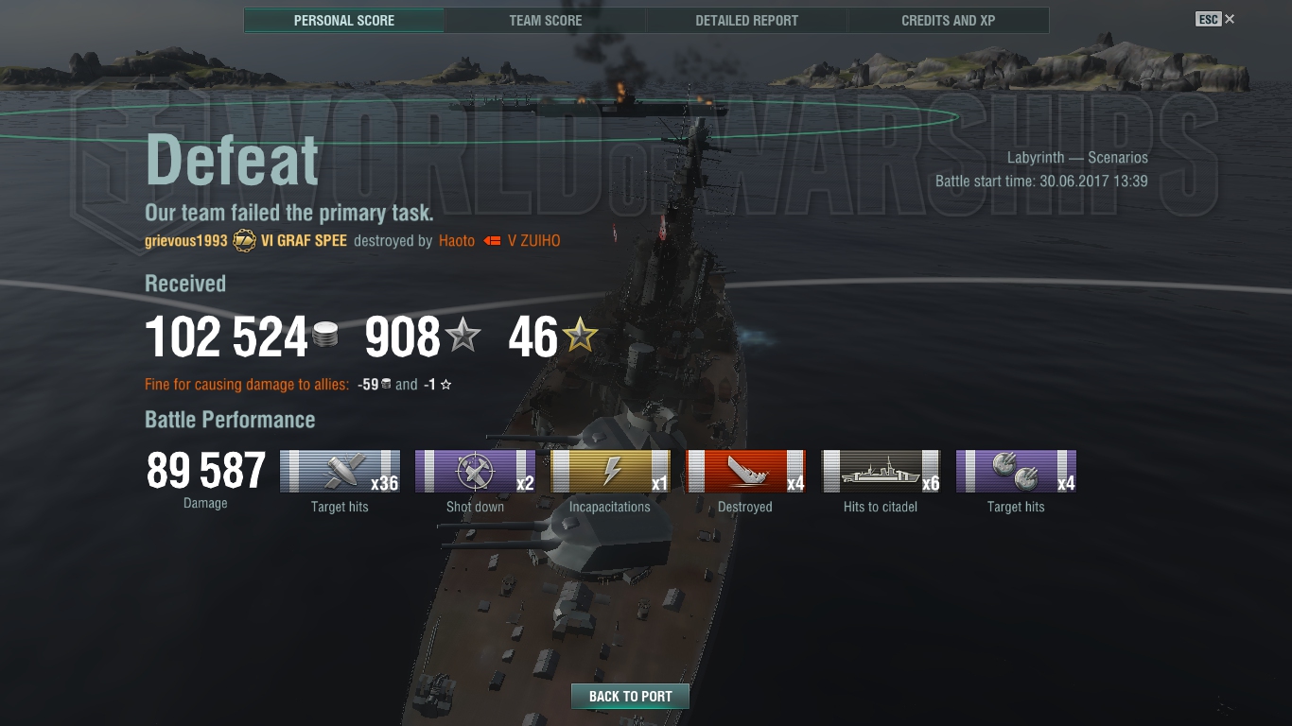
Task: Click the Graf Spee premium ship icon
Action: (244, 240)
